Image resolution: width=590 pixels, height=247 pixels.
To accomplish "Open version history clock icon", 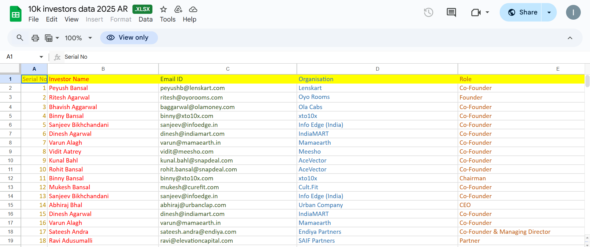I will 428,12.
